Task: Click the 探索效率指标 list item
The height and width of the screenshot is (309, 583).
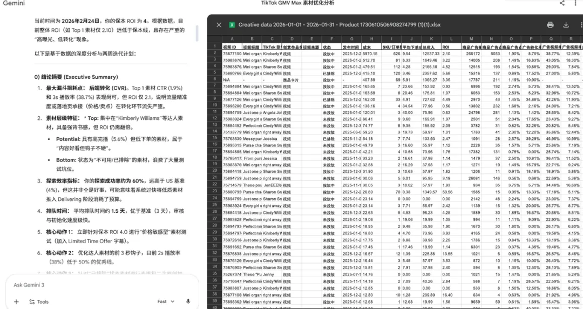Action: click(116, 190)
